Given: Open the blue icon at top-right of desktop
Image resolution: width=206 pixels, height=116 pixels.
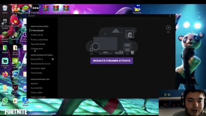Looking at the screenshot, I should (x=137, y=9).
